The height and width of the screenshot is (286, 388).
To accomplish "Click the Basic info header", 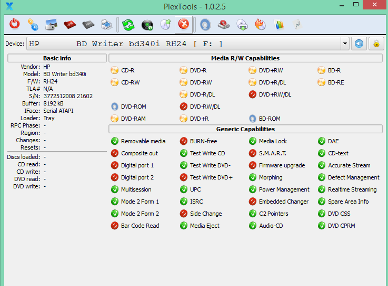I will tap(57, 58).
